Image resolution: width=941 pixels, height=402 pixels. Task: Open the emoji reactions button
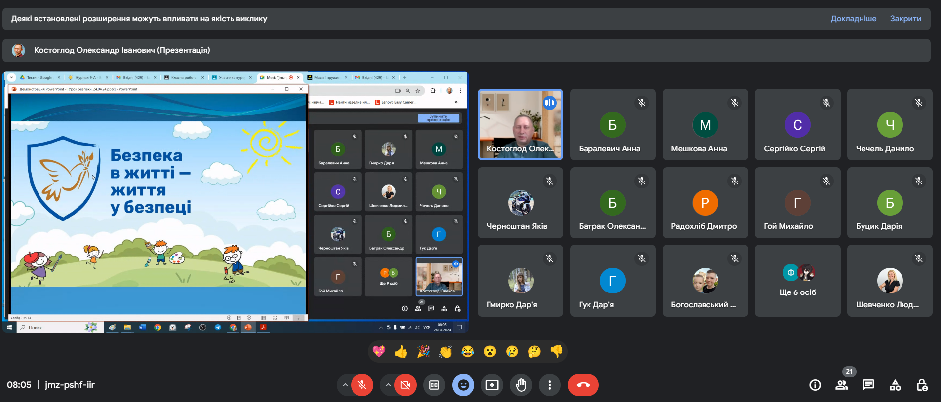pos(463,385)
